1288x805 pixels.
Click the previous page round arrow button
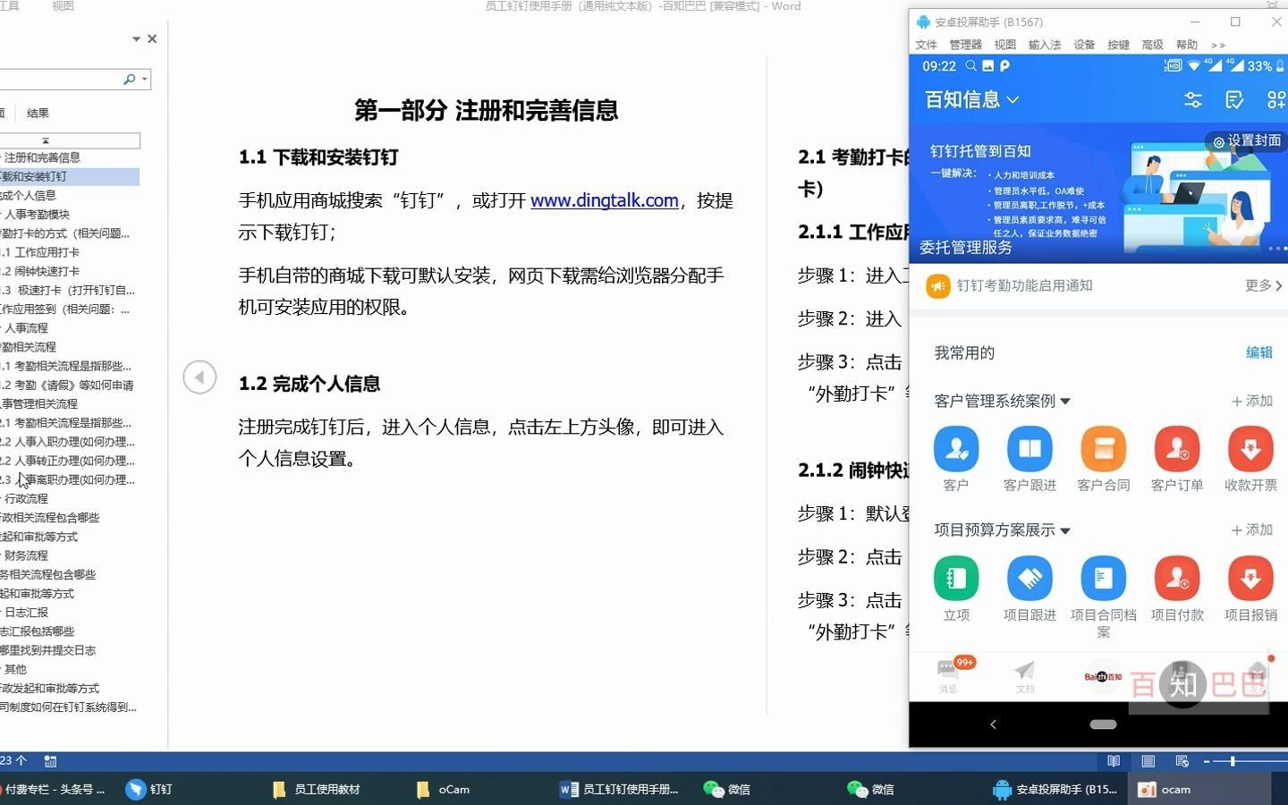(199, 377)
